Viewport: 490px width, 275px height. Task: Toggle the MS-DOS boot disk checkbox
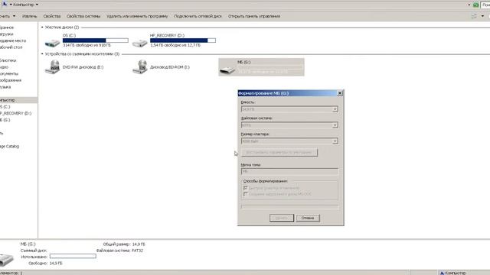245,194
